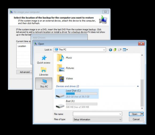155x135 pixels.
Task: Select the Pictures folder
Action: [x=65, y=68]
